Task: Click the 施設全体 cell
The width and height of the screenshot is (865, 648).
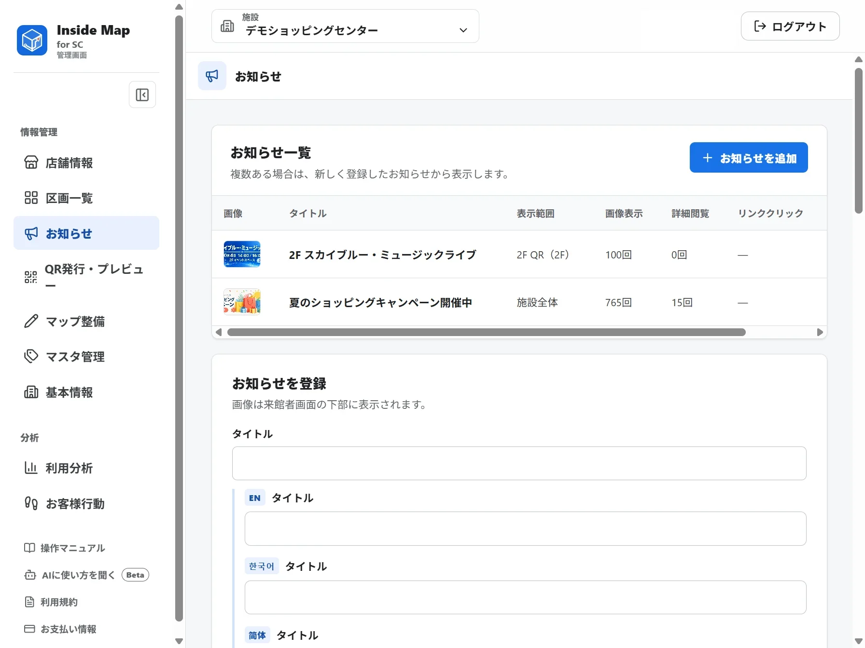Action: pos(537,302)
